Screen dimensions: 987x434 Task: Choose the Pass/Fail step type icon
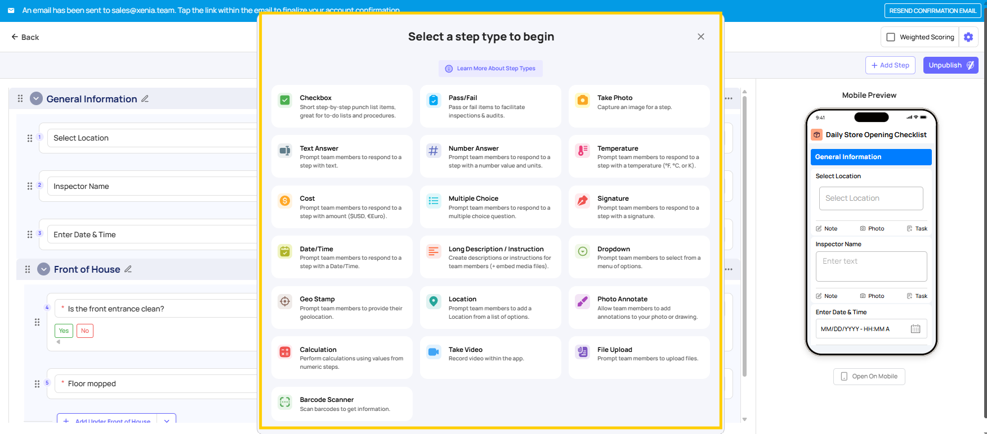(x=434, y=101)
